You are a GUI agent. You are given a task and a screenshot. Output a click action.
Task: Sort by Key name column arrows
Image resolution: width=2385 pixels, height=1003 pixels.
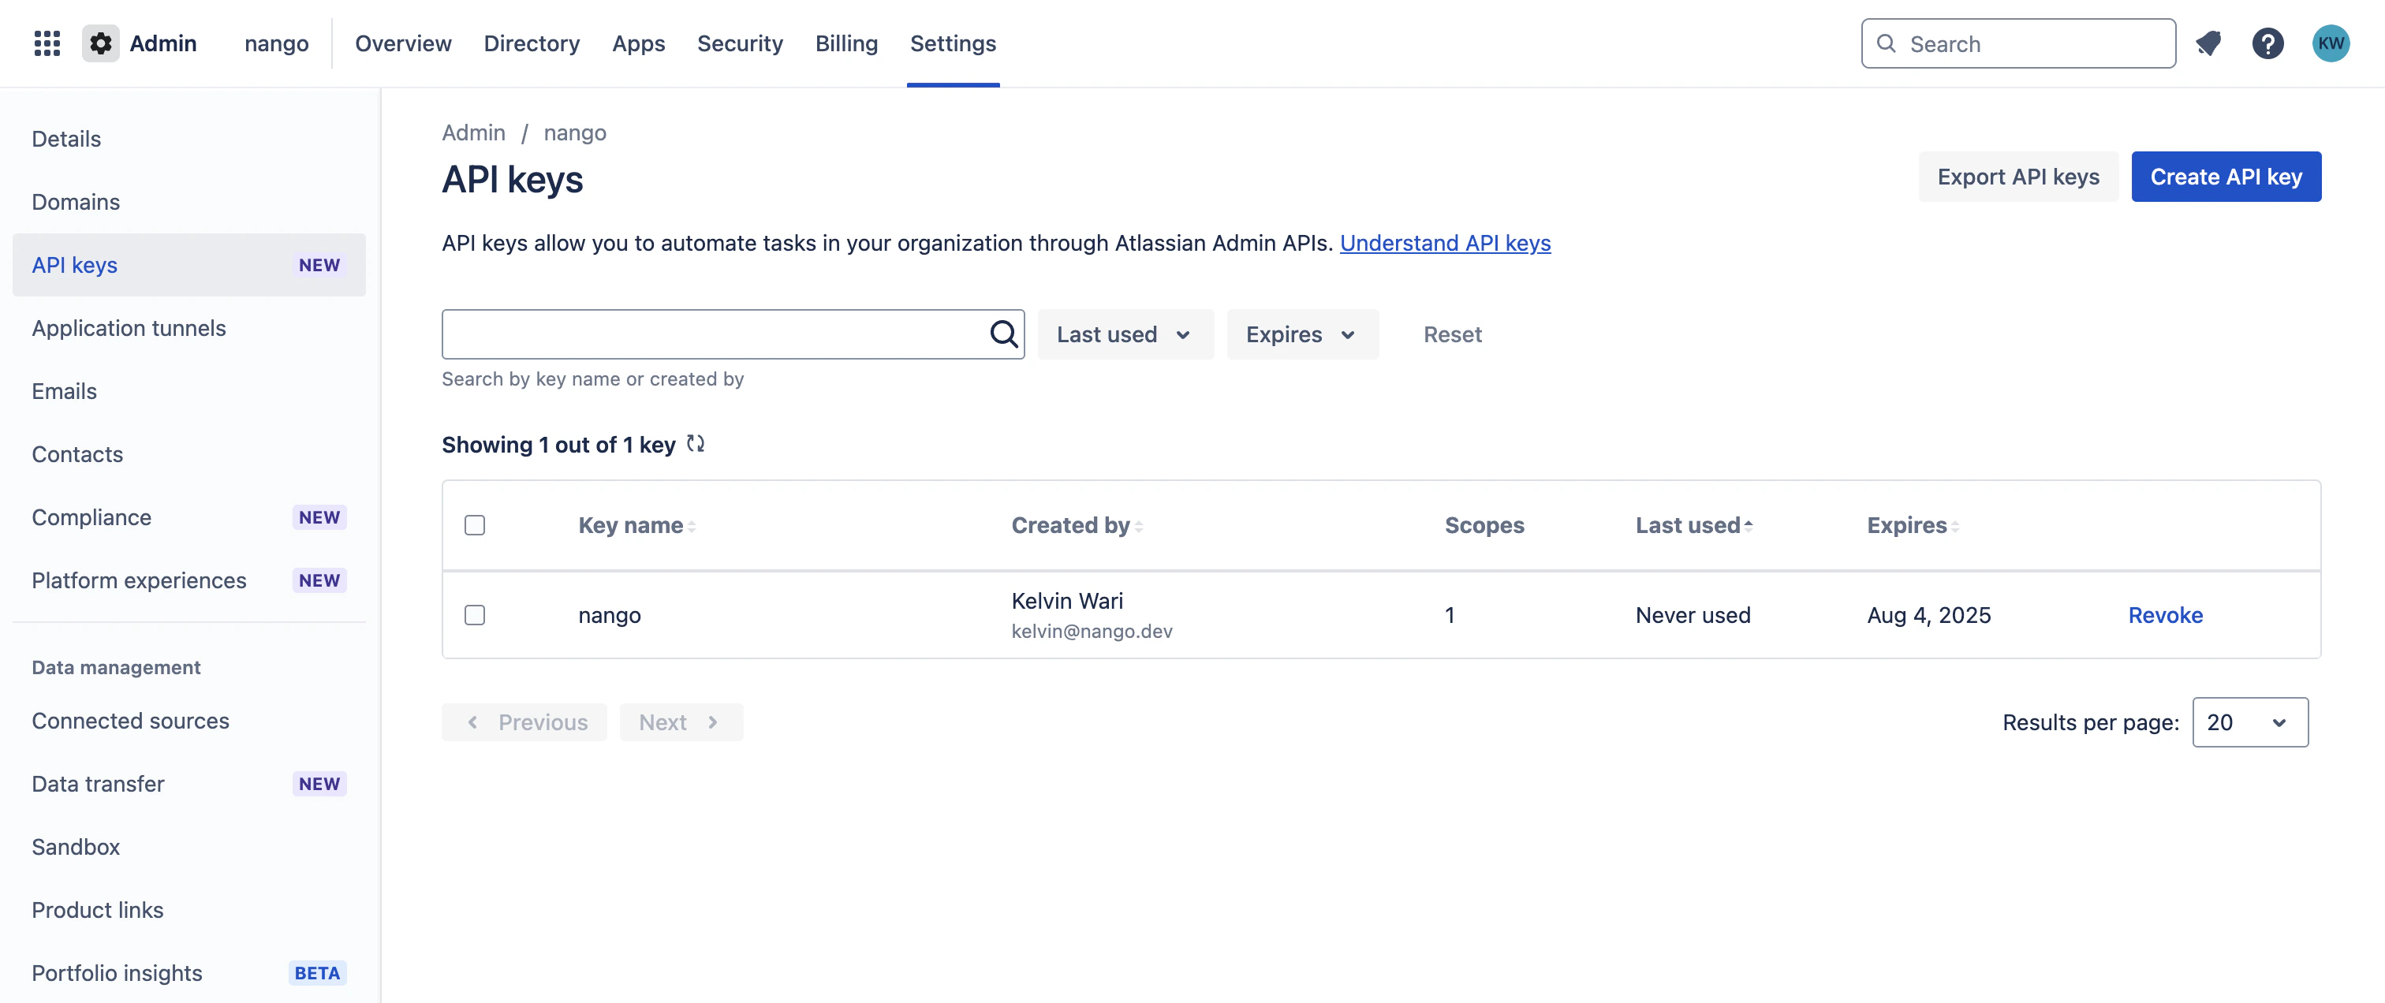click(692, 527)
